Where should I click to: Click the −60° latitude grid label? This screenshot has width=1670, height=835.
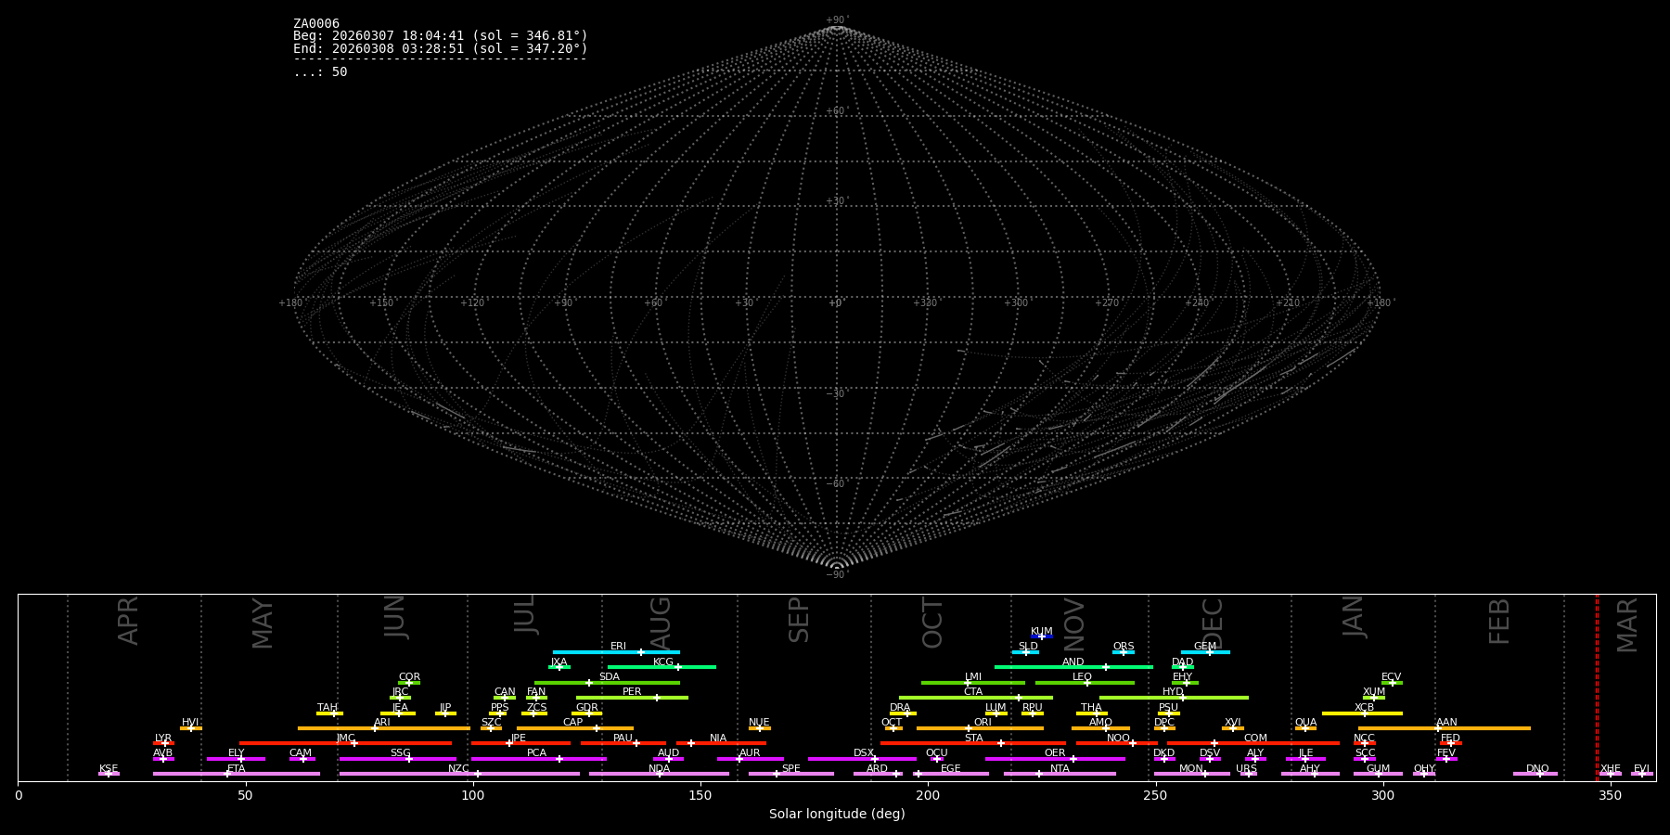tap(836, 484)
